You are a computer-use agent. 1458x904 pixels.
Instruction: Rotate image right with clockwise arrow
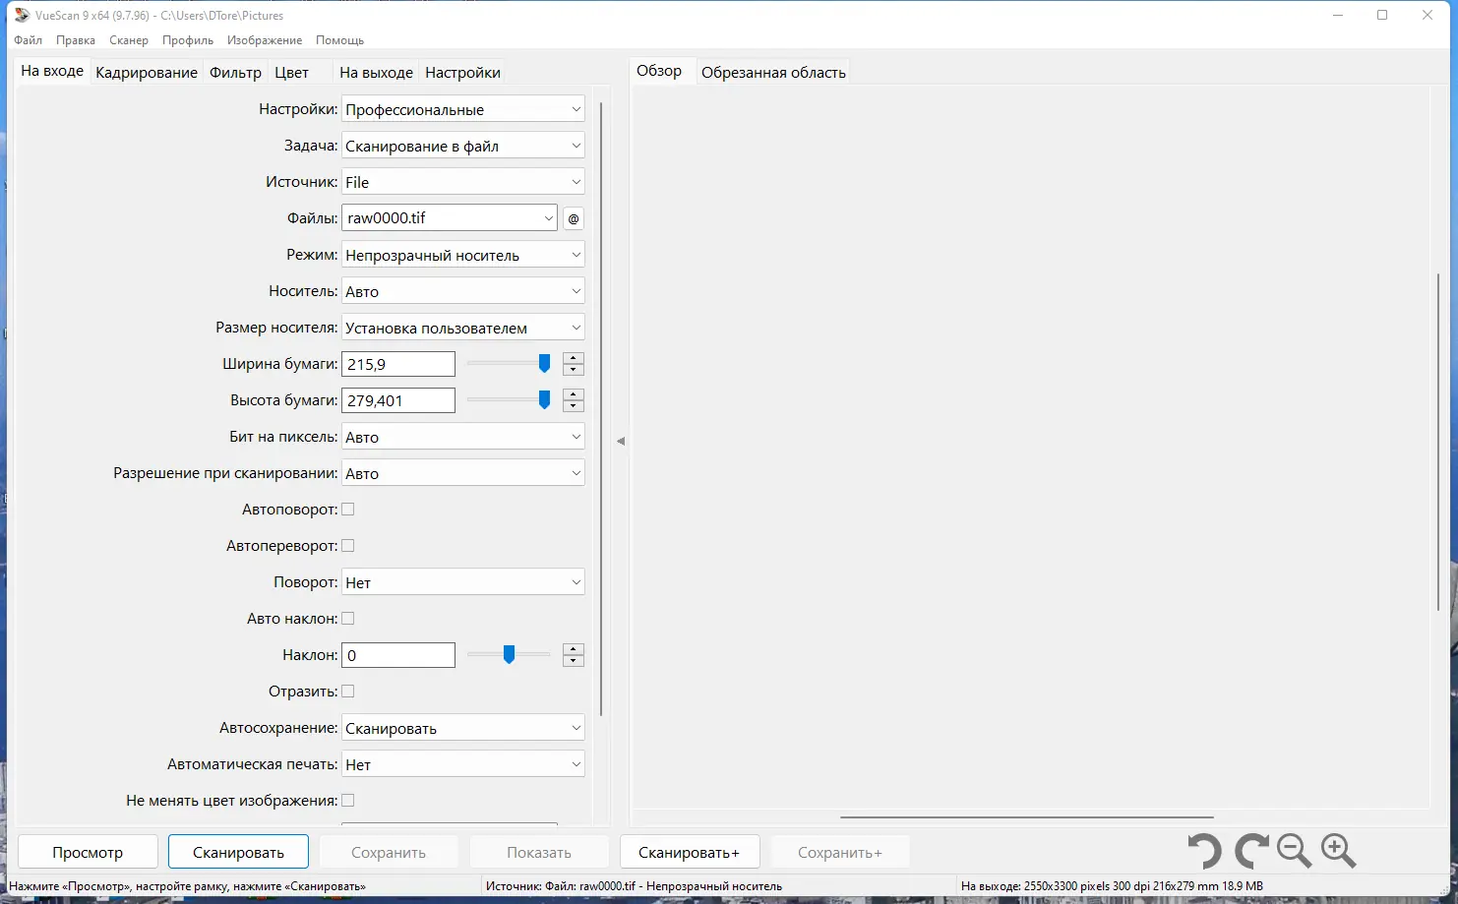click(x=1251, y=851)
